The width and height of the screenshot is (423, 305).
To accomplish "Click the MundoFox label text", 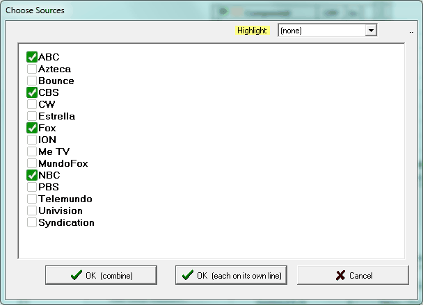I will coord(63,163).
